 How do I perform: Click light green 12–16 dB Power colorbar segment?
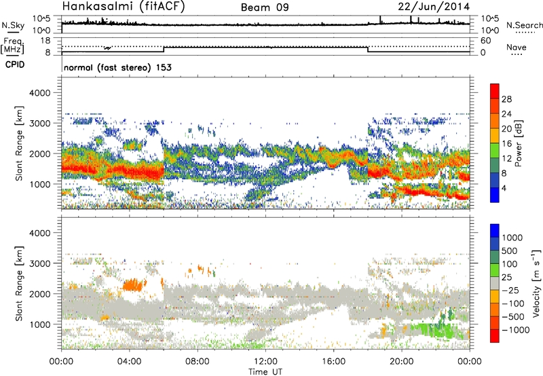[x=495, y=150]
